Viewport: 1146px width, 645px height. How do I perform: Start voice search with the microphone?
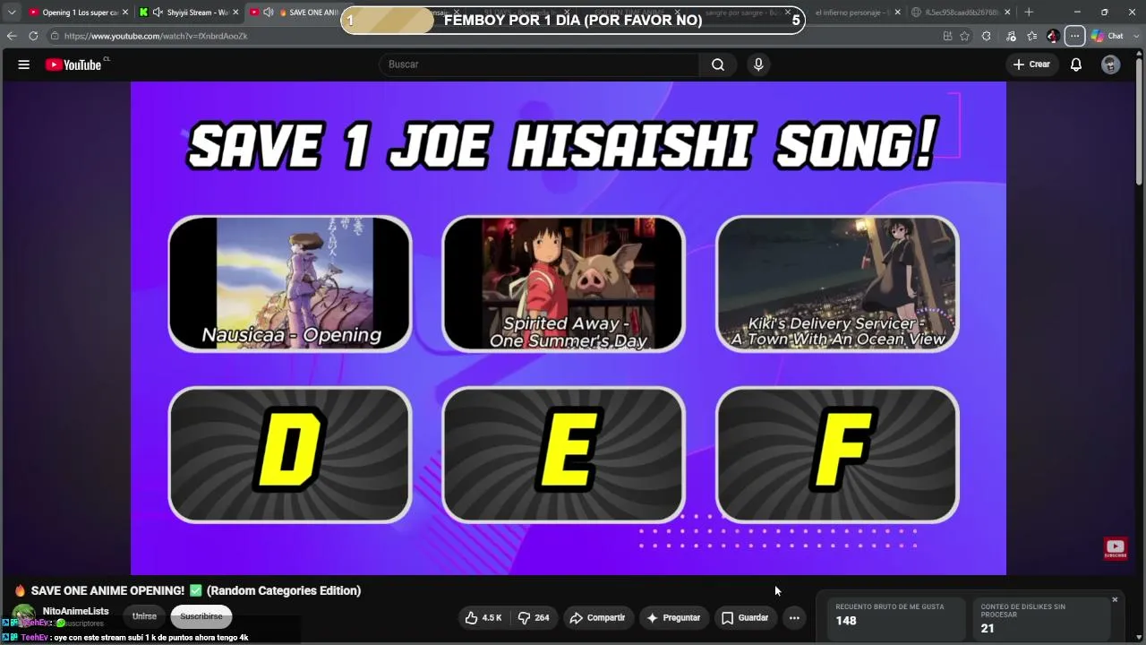pos(758,64)
